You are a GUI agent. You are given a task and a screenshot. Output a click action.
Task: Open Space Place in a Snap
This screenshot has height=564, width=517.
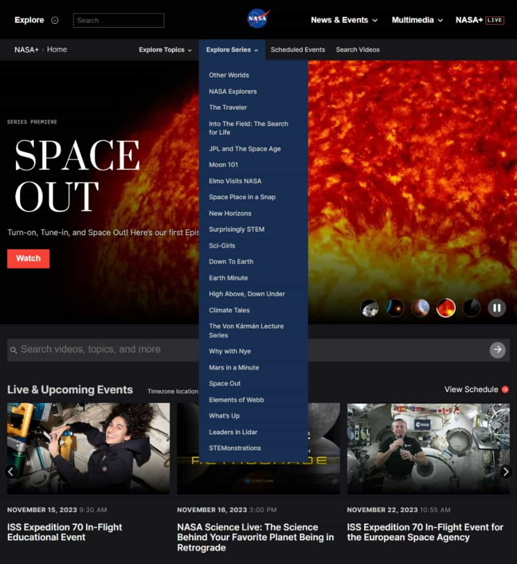click(242, 197)
